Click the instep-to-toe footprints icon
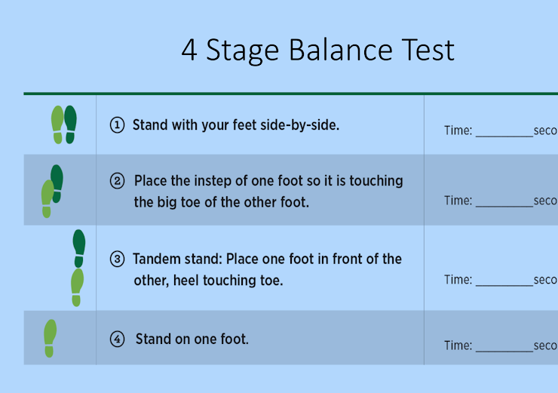 tap(52, 191)
